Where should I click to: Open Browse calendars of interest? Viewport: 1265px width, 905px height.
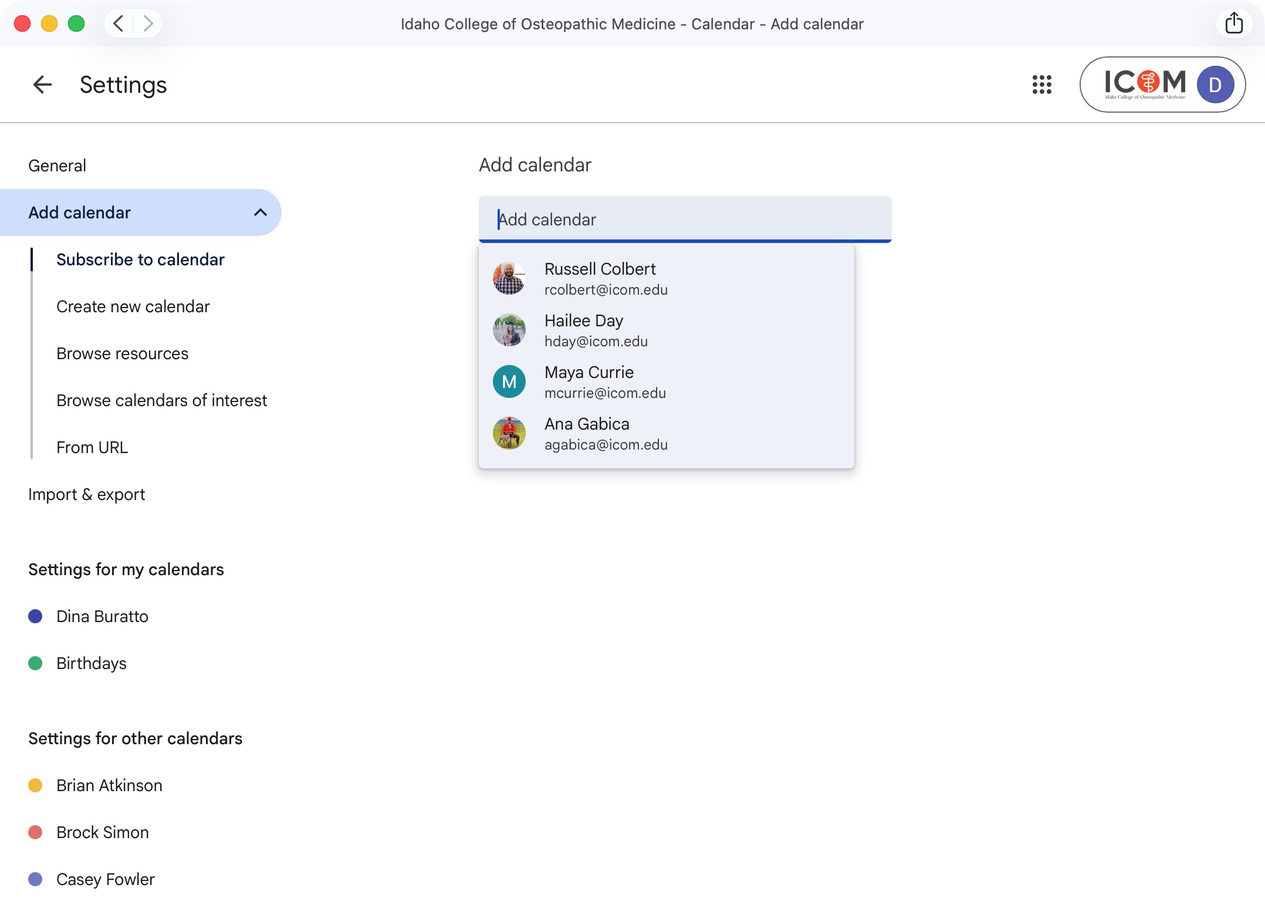(161, 400)
